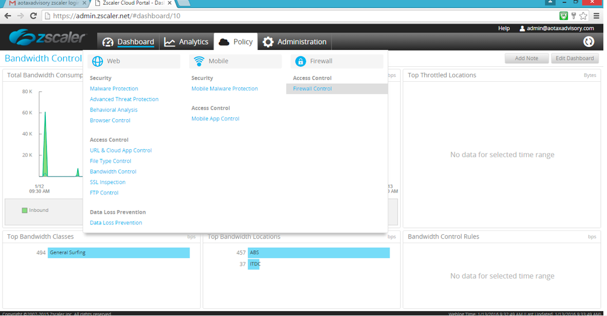Viewport: 607px width, 316px height.
Task: Open SSL Inspection policy
Action: (x=108, y=182)
